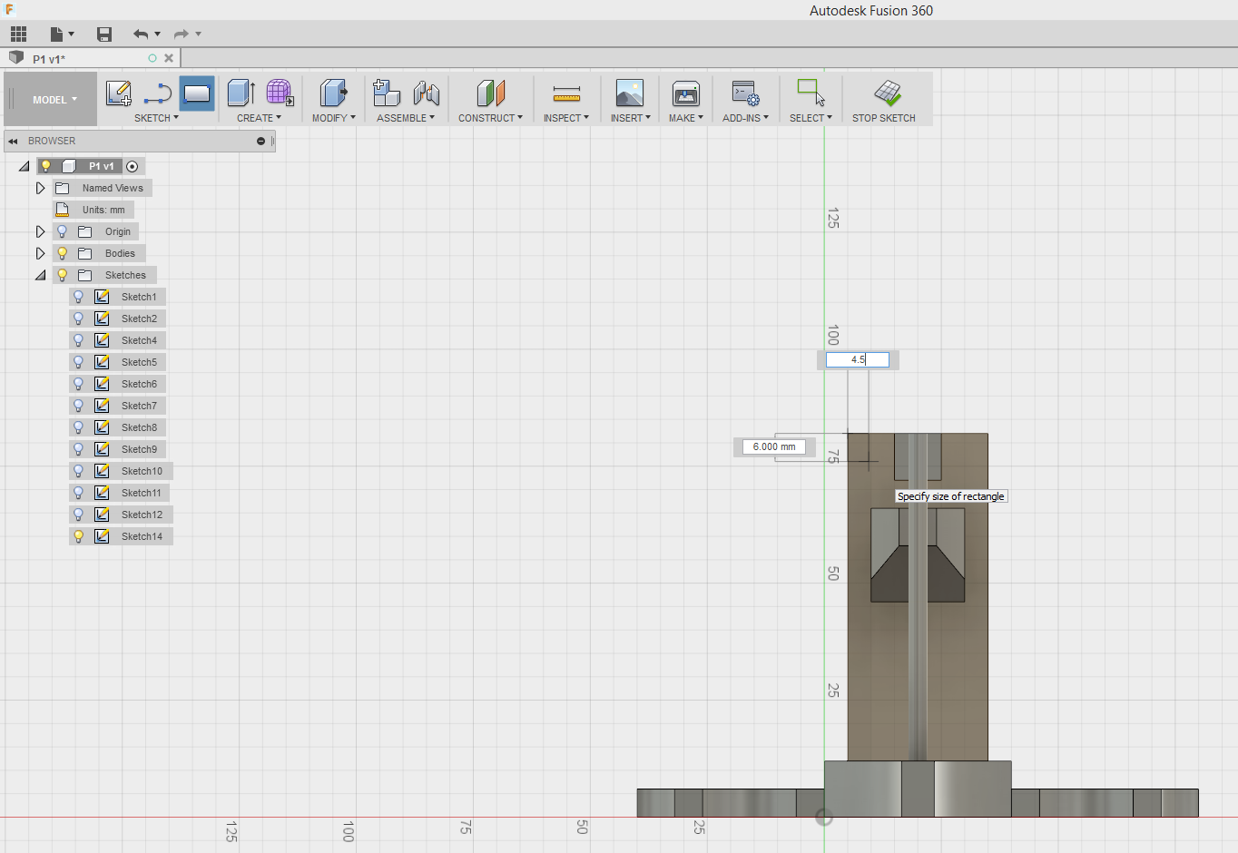Select the Line sketch tool icon
Screen dimensions: 1238x853
[x=157, y=93]
